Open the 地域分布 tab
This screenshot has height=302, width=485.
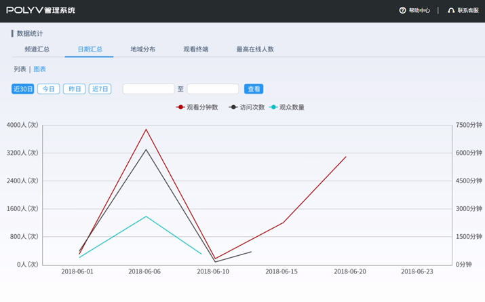click(x=142, y=50)
